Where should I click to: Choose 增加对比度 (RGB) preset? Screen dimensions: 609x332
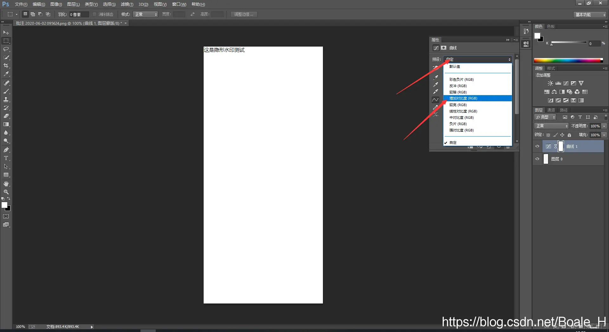(478, 98)
